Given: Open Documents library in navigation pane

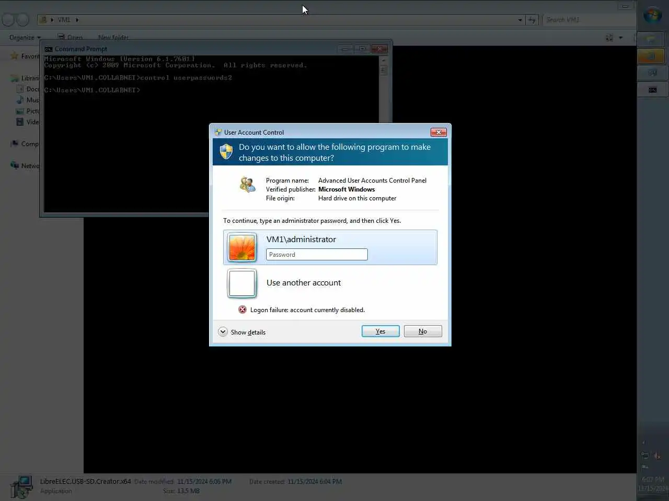Looking at the screenshot, I should coord(28,89).
